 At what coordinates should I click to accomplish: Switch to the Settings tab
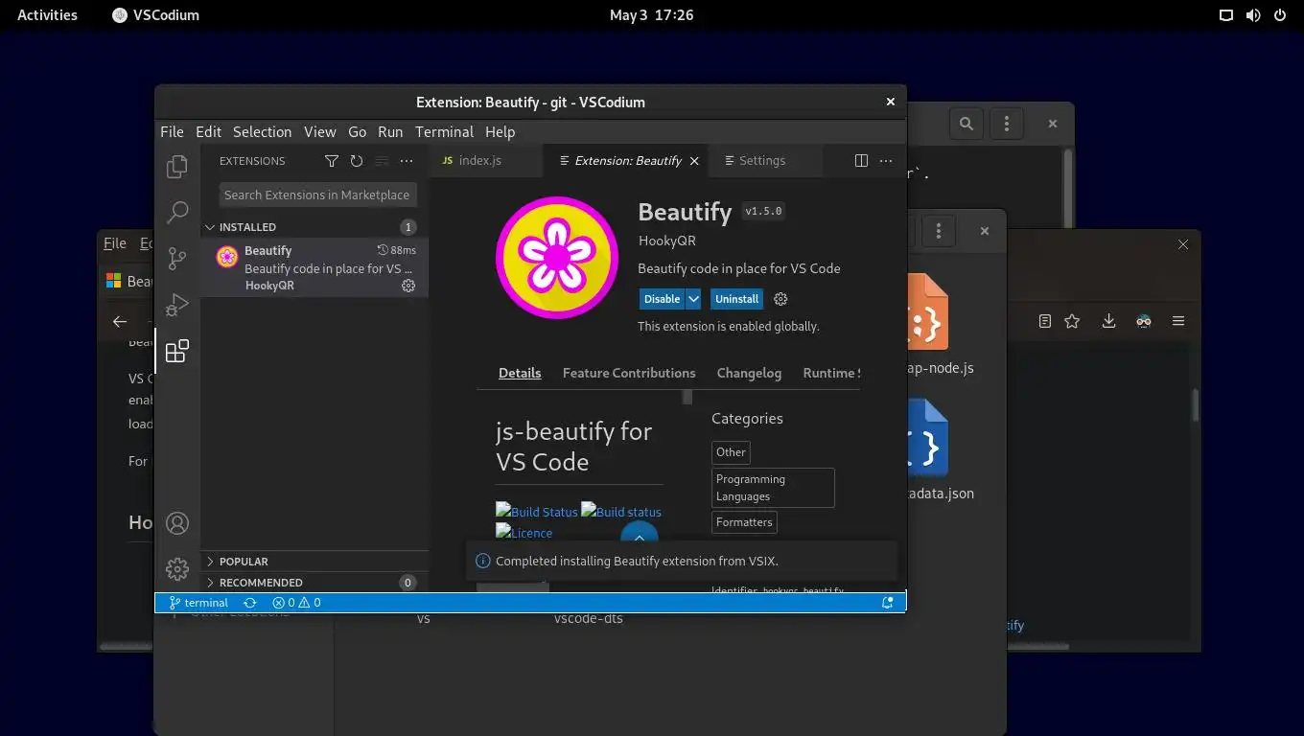pyautogui.click(x=765, y=161)
